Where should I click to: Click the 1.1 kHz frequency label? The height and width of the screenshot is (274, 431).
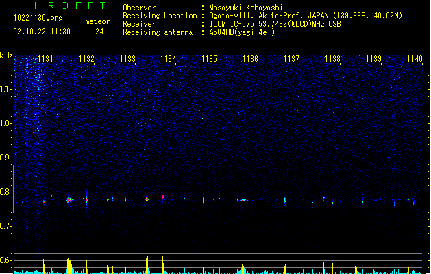point(5,89)
